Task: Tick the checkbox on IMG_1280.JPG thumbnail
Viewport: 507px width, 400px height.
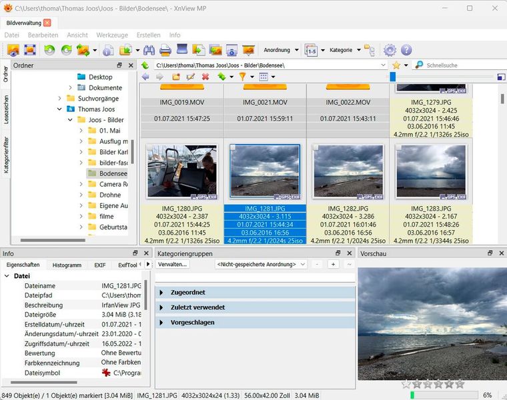Action: pyautogui.click(x=150, y=147)
